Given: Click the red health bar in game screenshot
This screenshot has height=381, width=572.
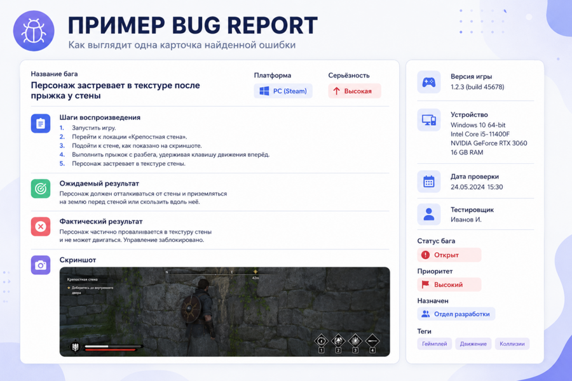Looking at the screenshot, I should pyautogui.click(x=111, y=350).
